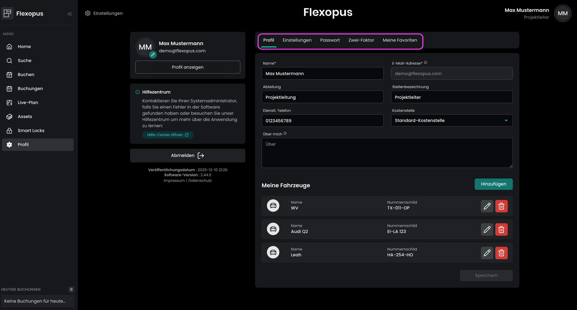This screenshot has height=310, width=577.
Task: Go to Meine Favoriten tab
Action: tap(400, 40)
